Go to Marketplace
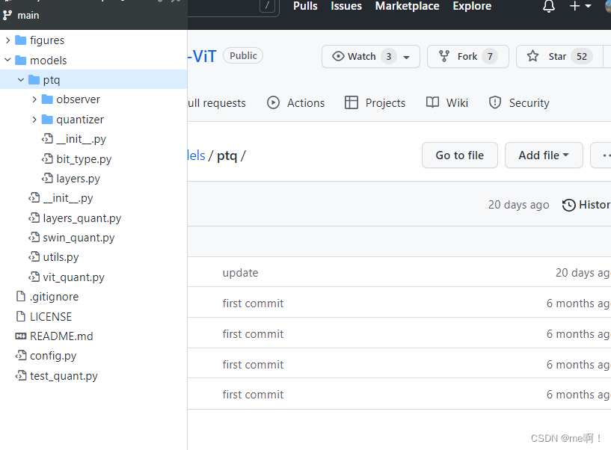This screenshot has width=611, height=450. coord(407,6)
